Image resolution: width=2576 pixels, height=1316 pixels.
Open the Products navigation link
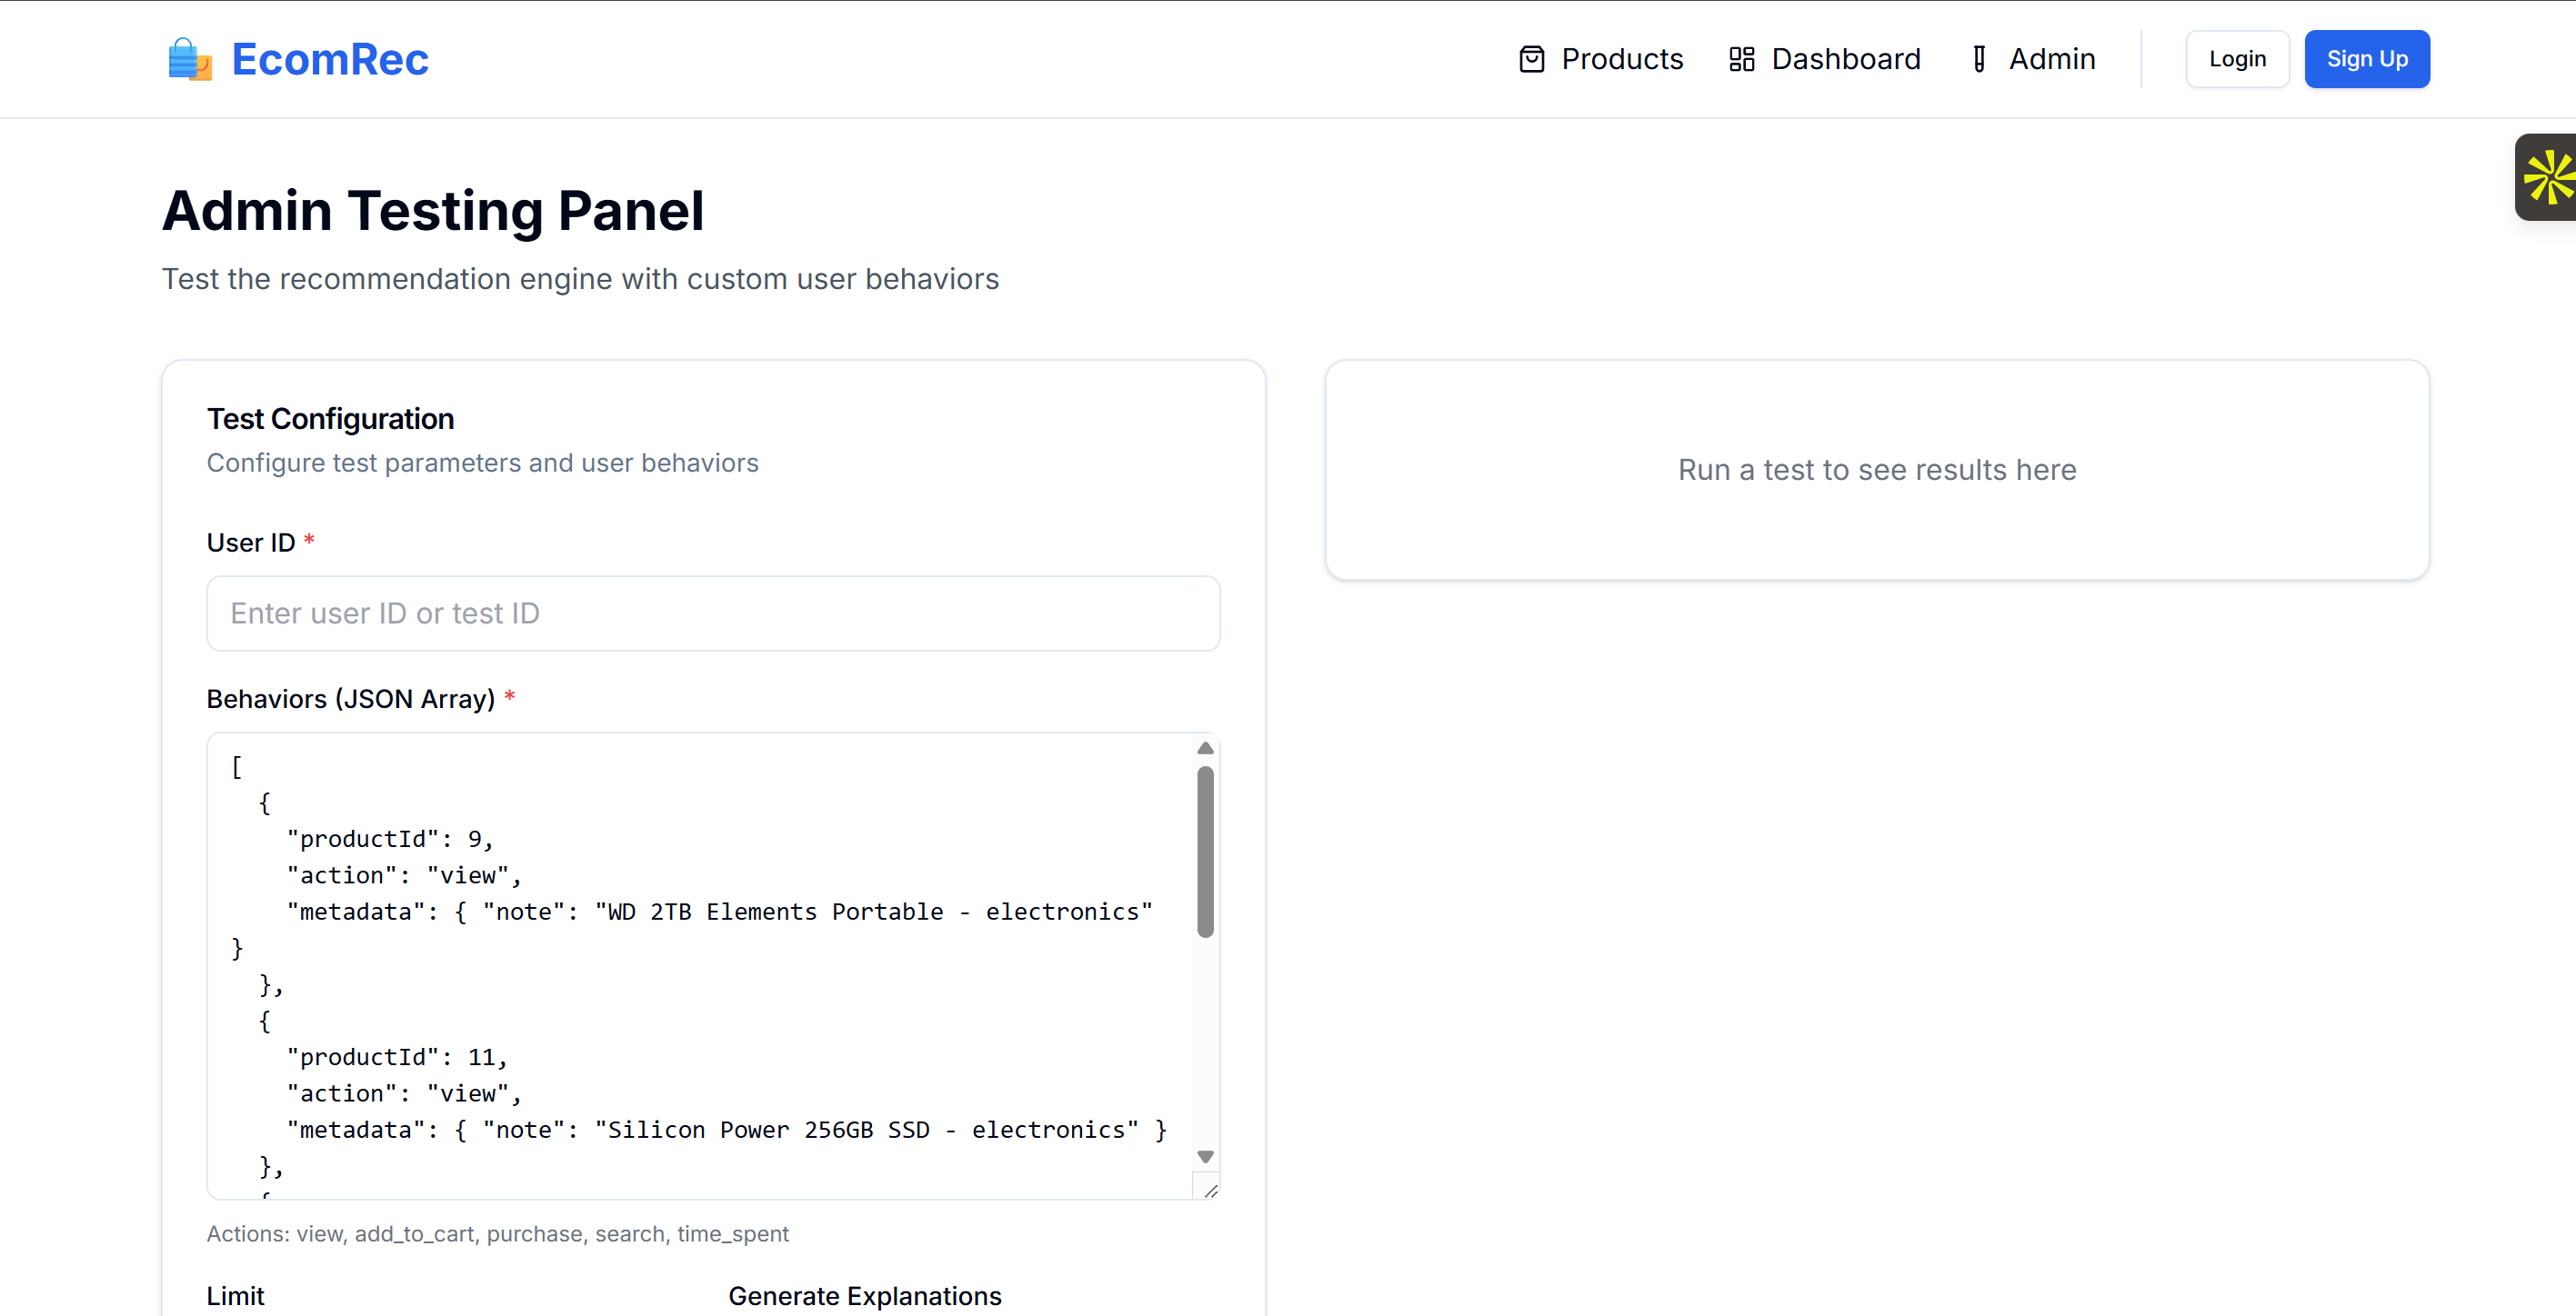click(x=1622, y=59)
